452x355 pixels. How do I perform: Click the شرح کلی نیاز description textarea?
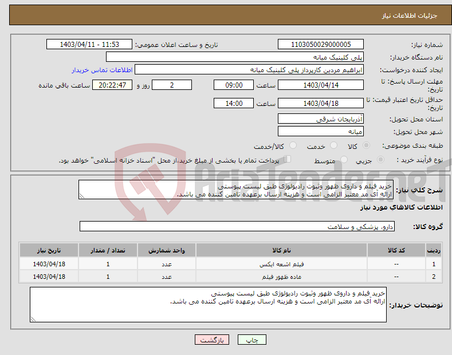(236, 190)
